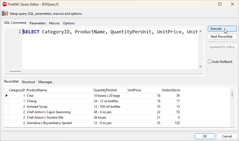Click the query setup header icon
The image size is (239, 141).
5,13
